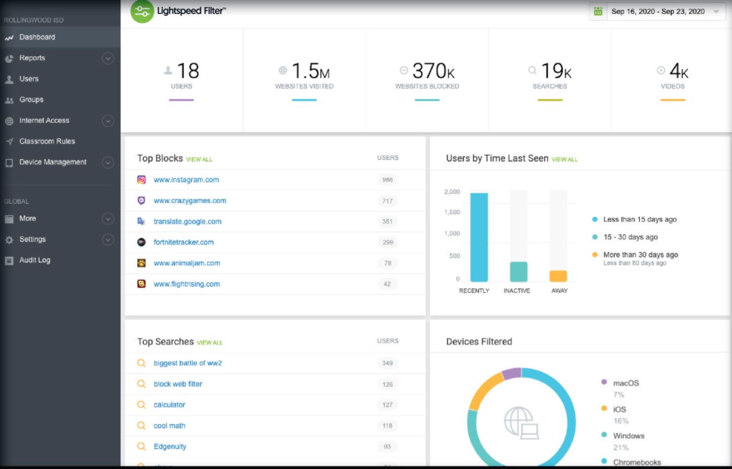Click the magnifier icon beside calculator search
Screen dimensions: 732x469
click(x=141, y=404)
